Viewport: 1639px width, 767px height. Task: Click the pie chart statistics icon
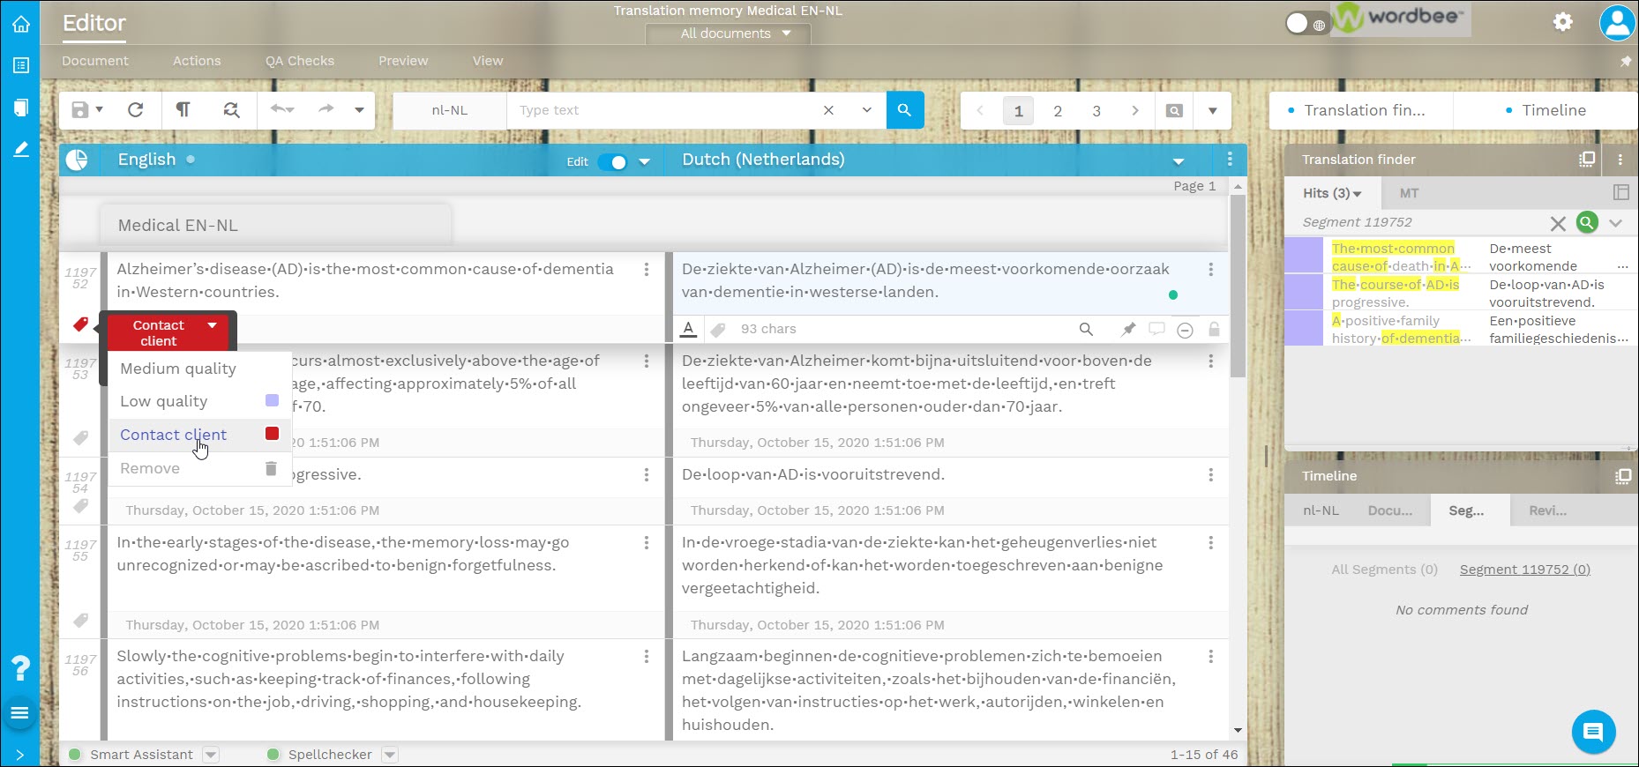[x=78, y=160]
